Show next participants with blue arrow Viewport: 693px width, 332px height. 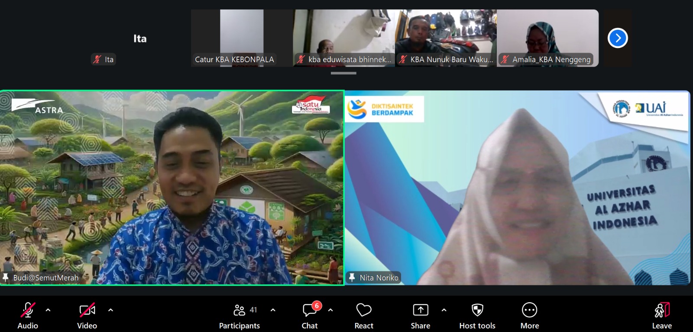(x=618, y=38)
